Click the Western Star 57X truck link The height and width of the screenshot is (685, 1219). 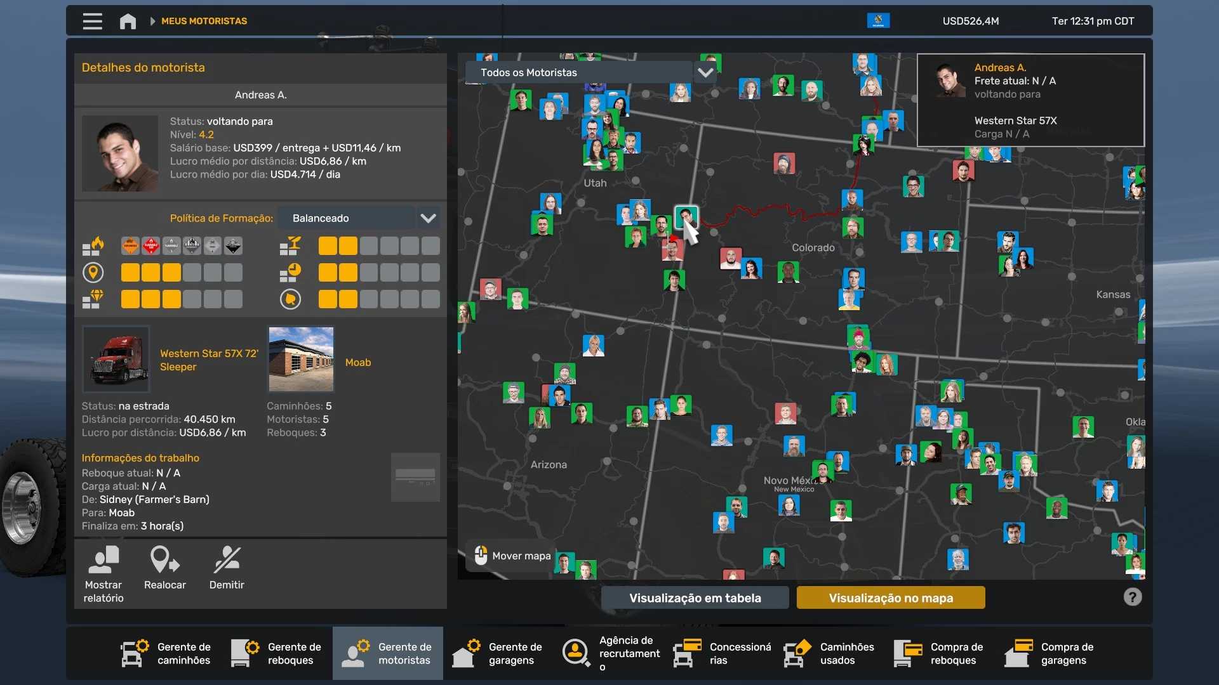tap(209, 360)
